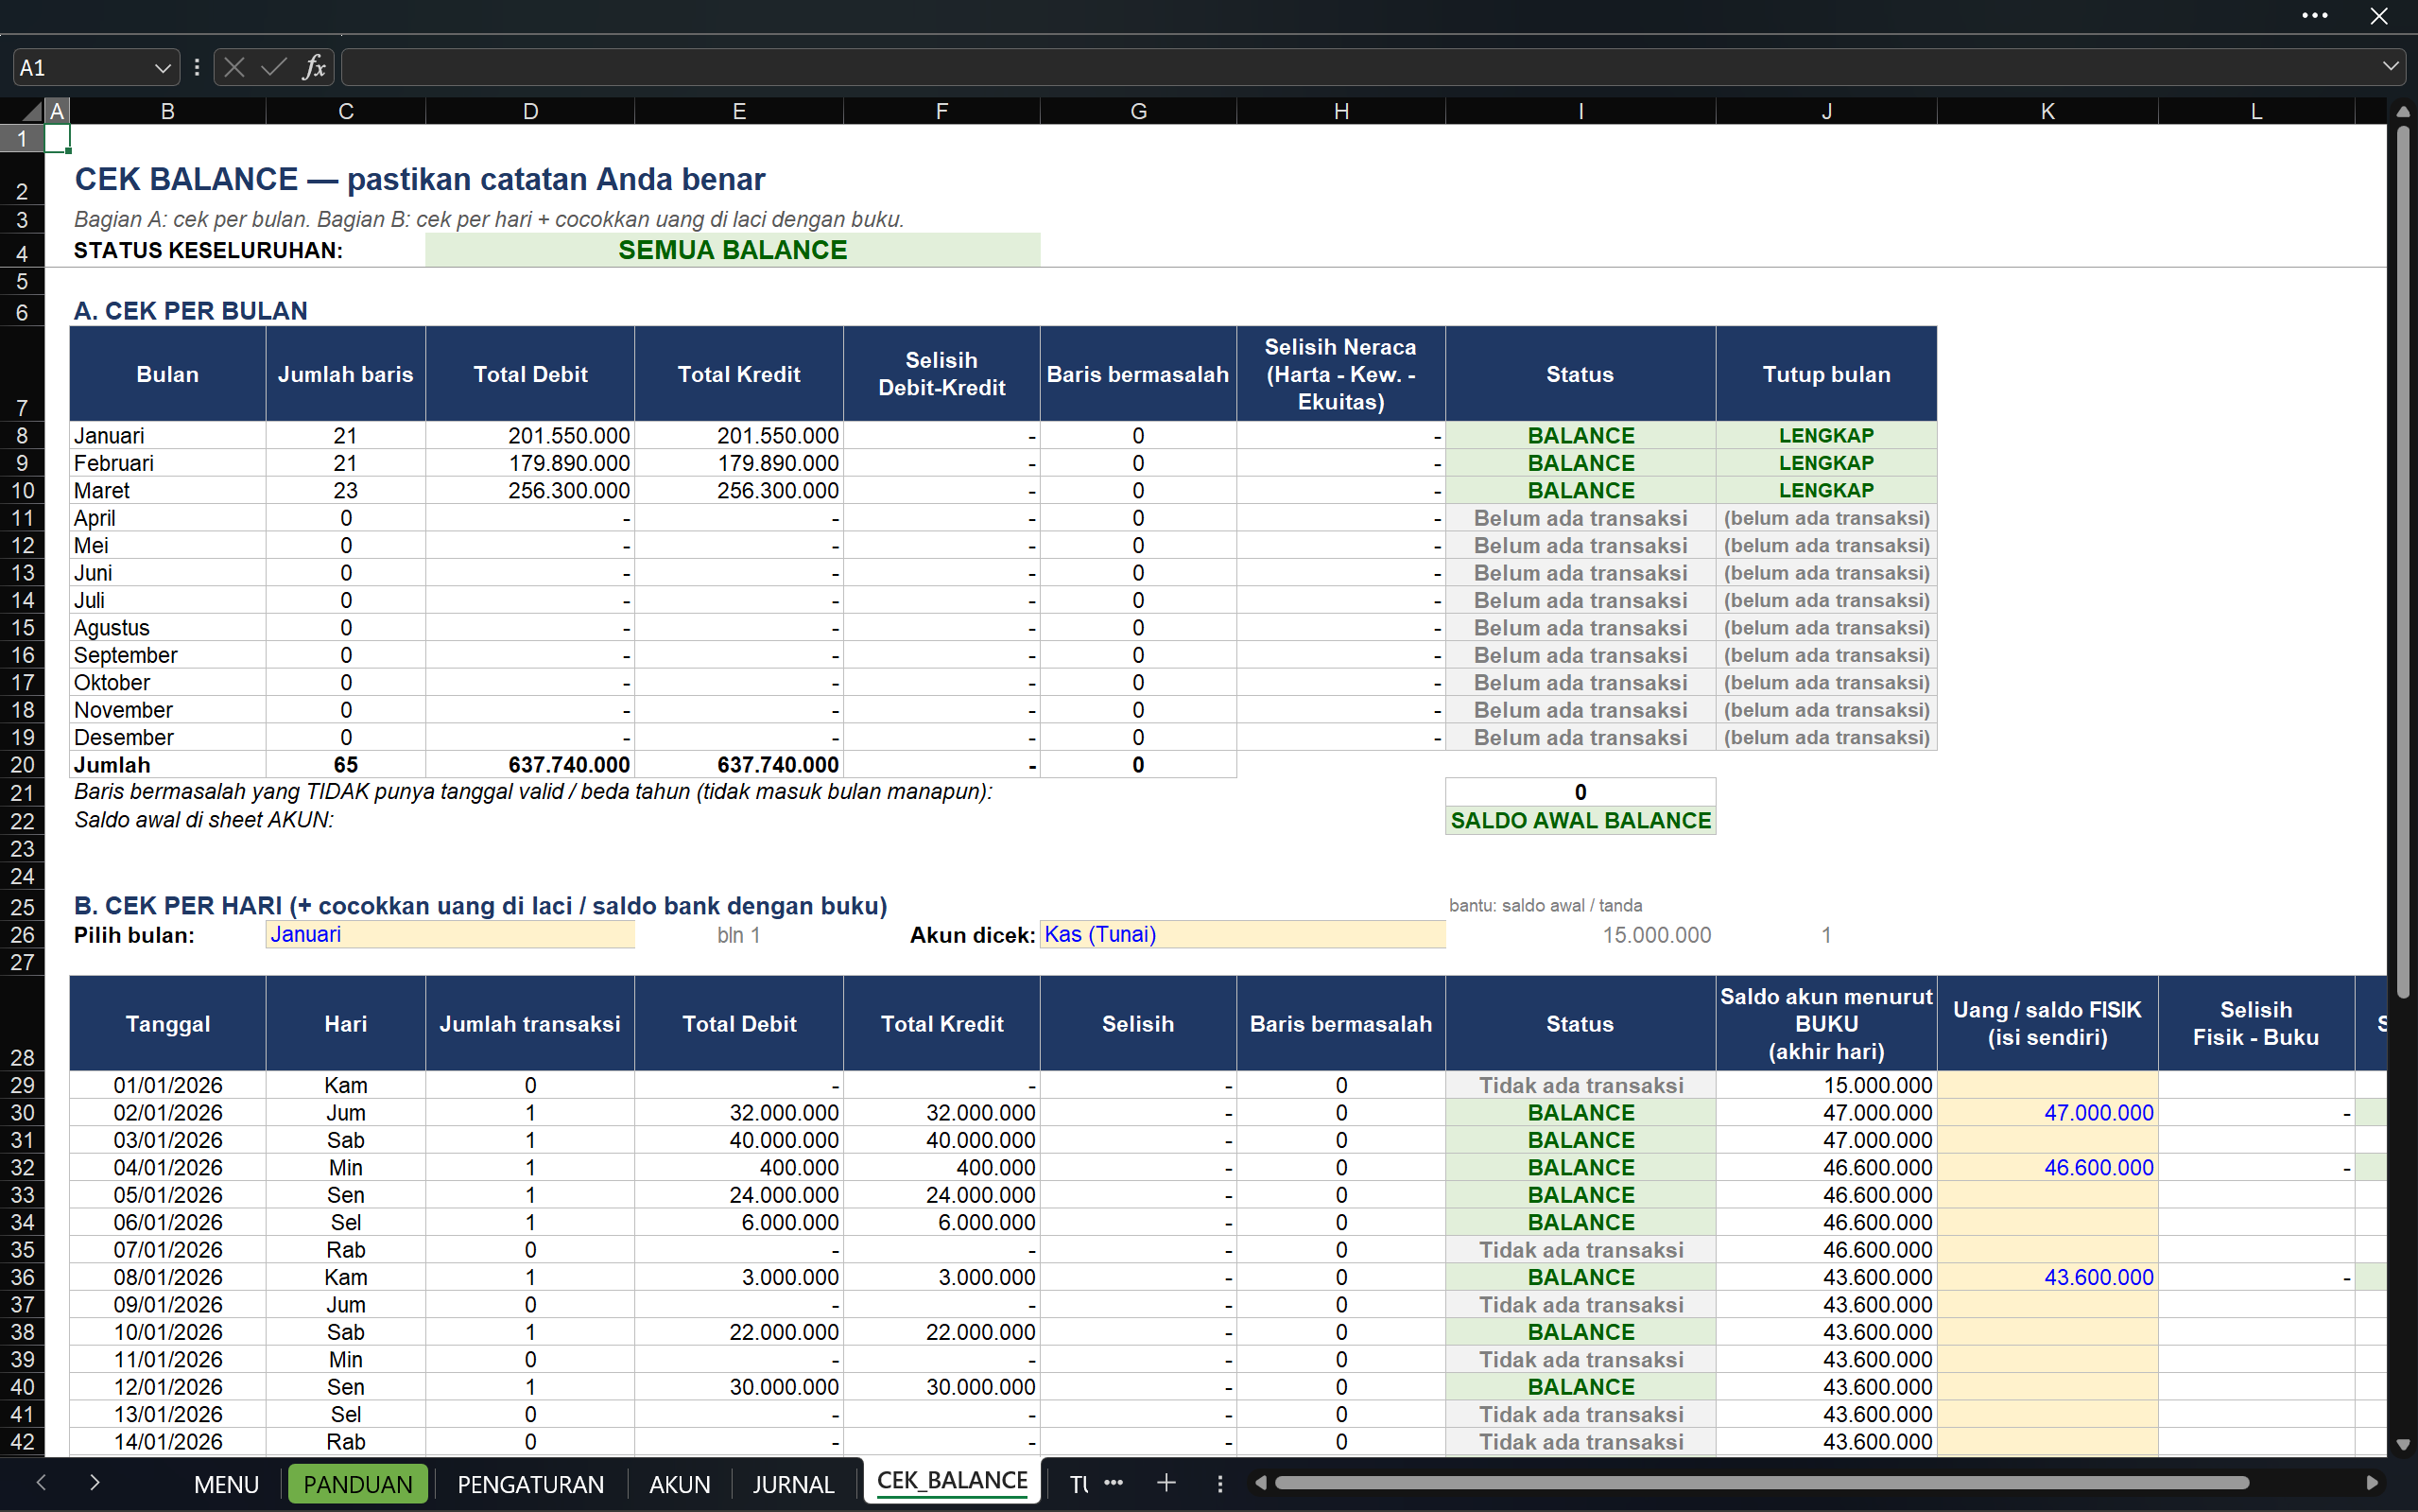Click the 15.000.000 saldo awal helper cell
This screenshot has width=2418, height=1512.
click(1580, 935)
